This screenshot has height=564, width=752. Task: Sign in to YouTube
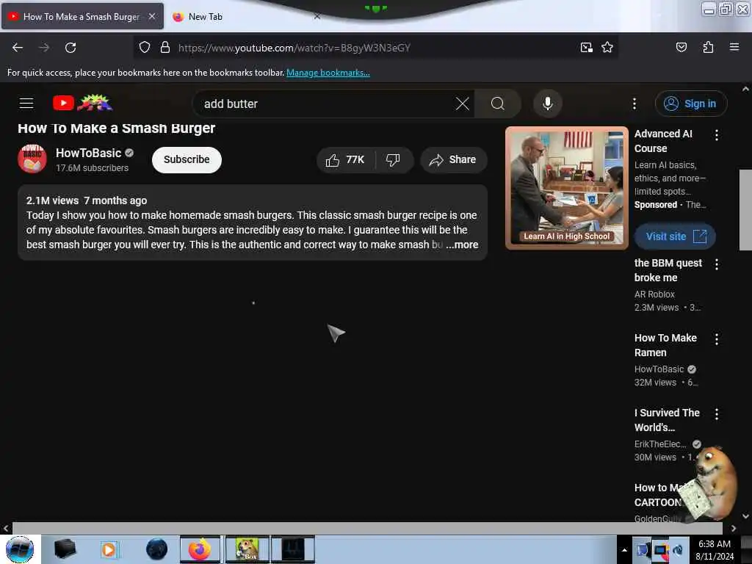[690, 104]
